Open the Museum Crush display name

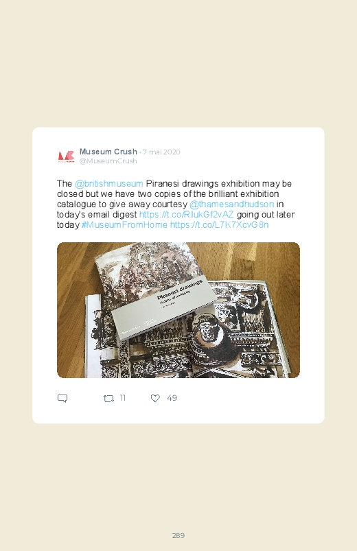coord(108,152)
